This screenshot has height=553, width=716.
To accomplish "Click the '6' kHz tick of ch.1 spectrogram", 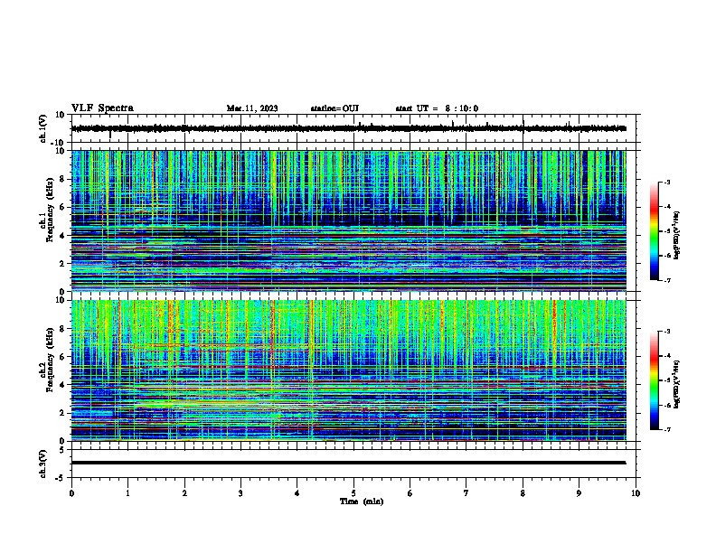I will pos(63,207).
